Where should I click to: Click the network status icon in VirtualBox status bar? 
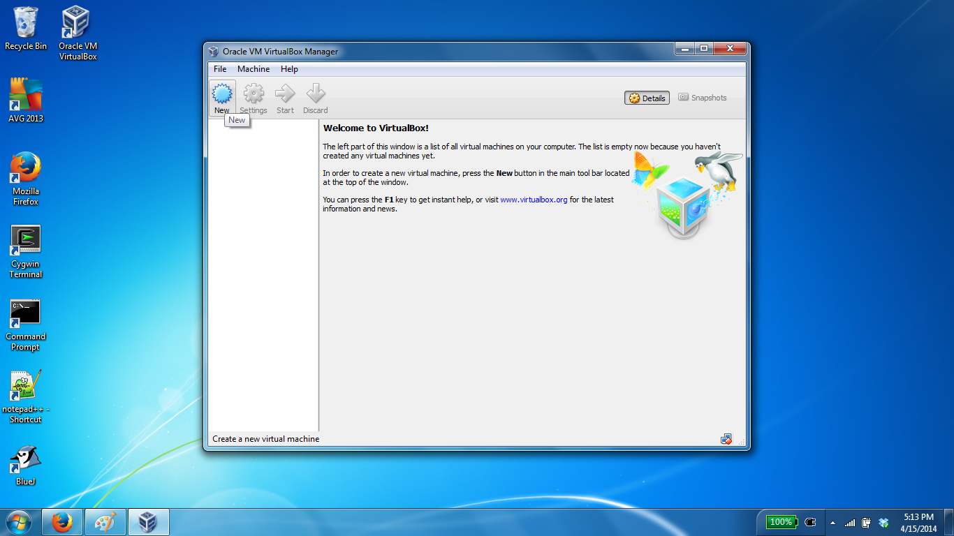(x=726, y=439)
